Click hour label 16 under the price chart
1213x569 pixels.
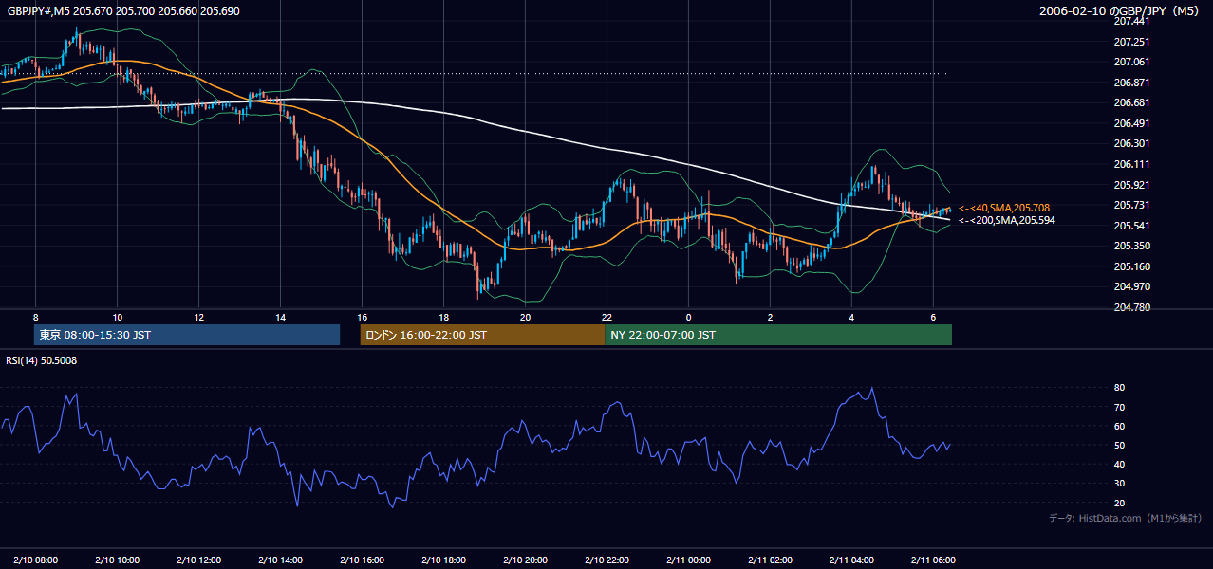(x=362, y=317)
